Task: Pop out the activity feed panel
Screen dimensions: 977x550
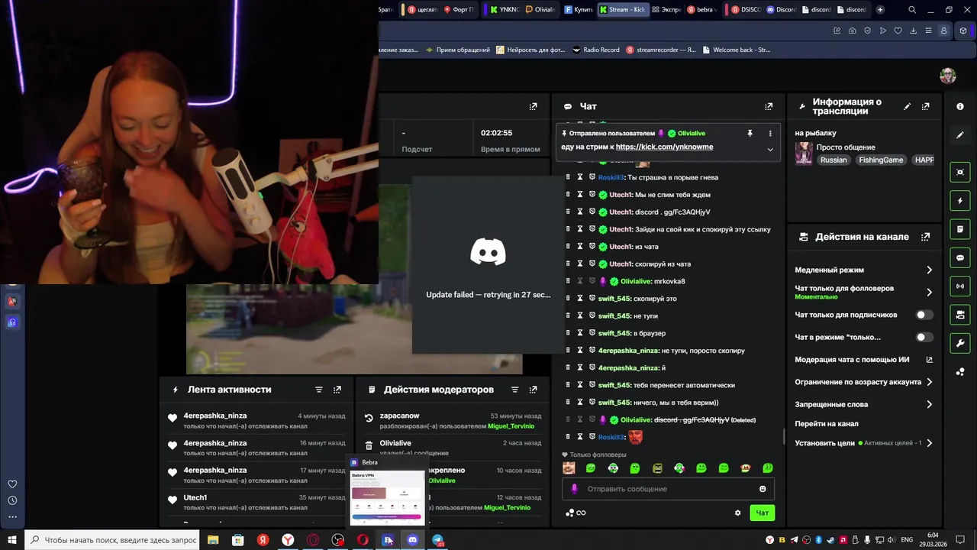Action: [x=337, y=390]
